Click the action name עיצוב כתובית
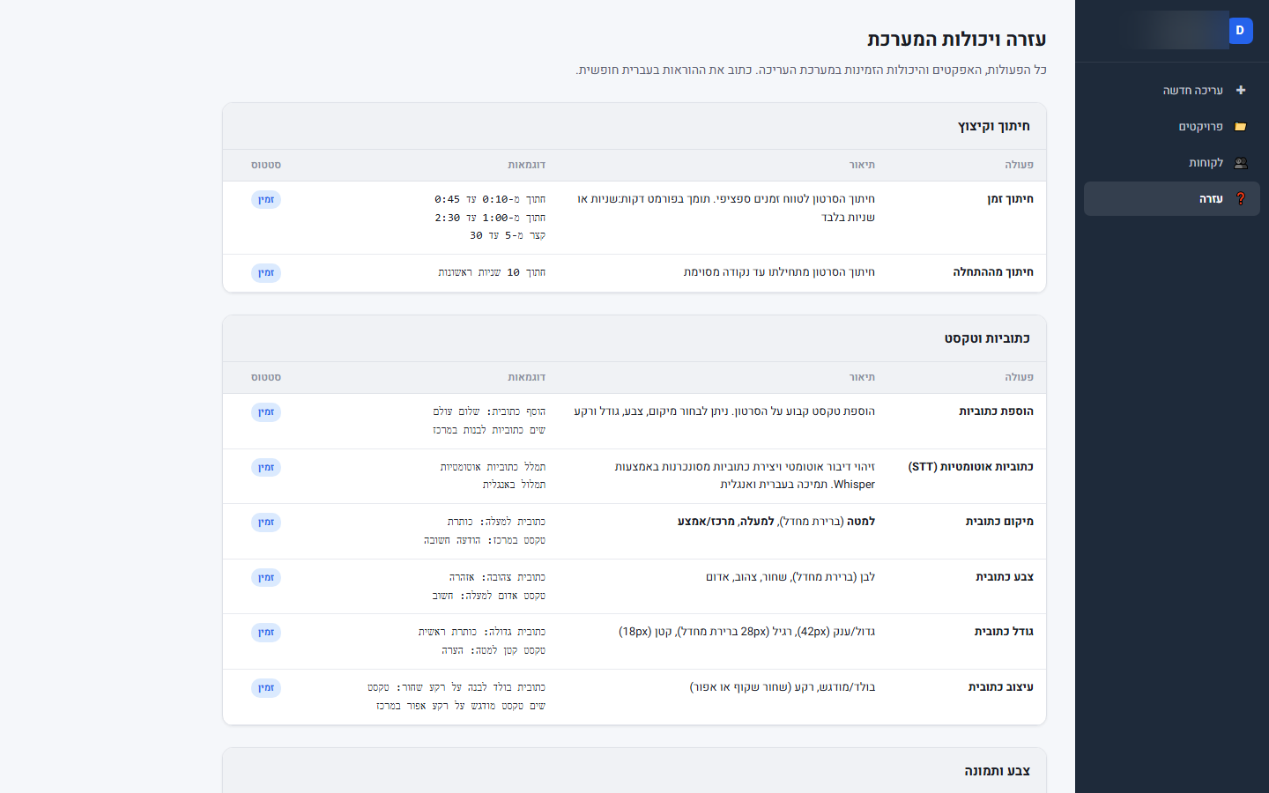 pyautogui.click(x=1001, y=687)
